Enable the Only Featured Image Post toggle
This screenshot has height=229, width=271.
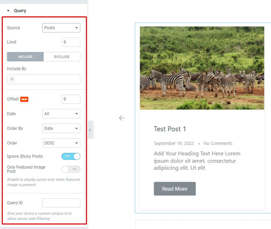(x=71, y=169)
